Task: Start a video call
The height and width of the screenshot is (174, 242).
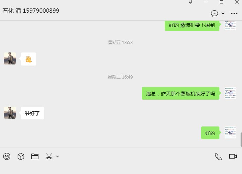Action: pyautogui.click(x=233, y=156)
